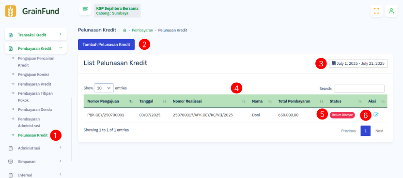This screenshot has width=403, height=178.
Task: Open the Show entries dropdown
Action: pyautogui.click(x=104, y=88)
